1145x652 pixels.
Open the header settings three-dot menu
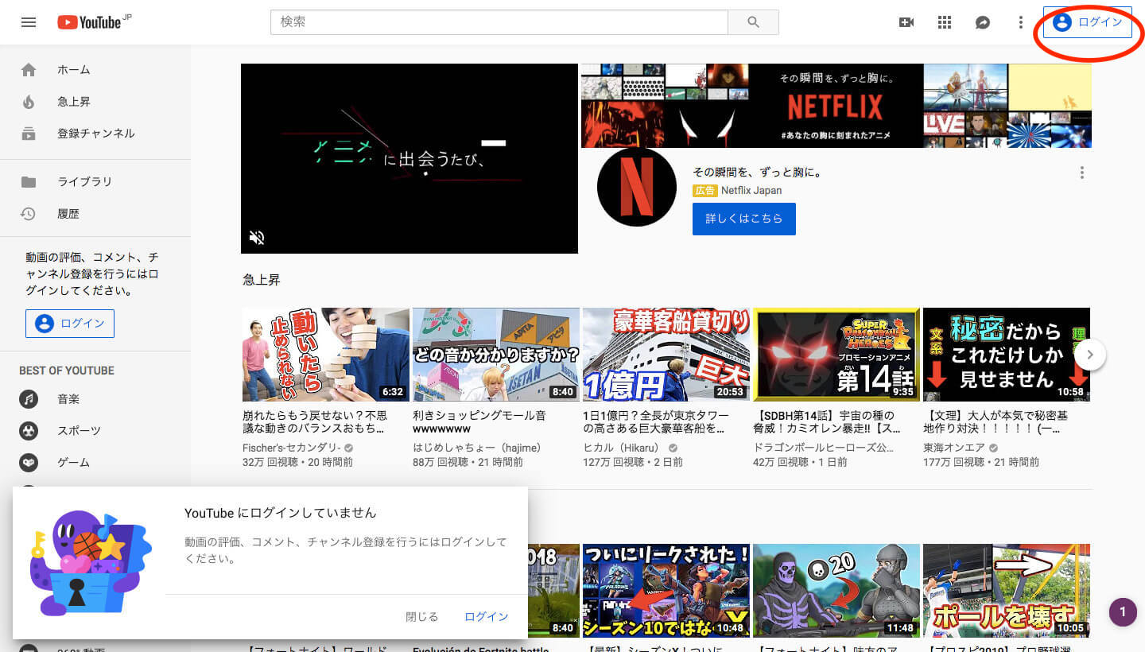[1021, 22]
